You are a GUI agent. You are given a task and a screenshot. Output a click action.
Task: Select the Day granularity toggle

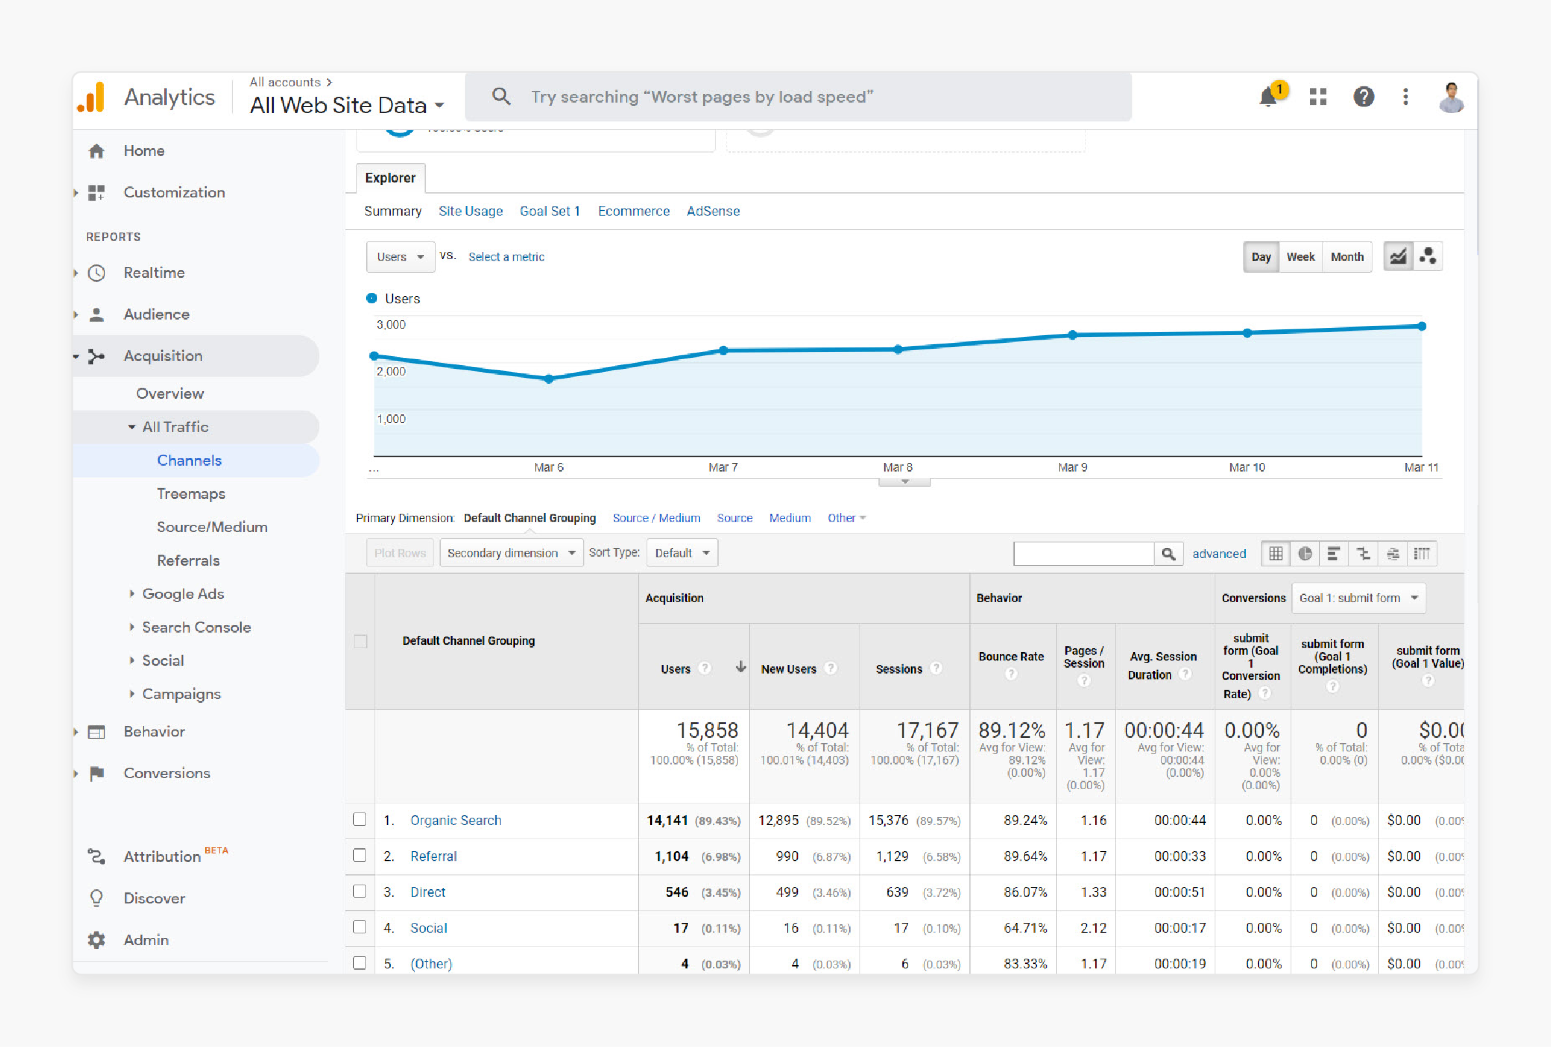[x=1261, y=257]
